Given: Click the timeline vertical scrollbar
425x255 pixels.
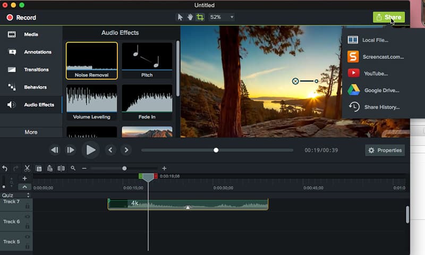Looking at the screenshot, I should click(407, 215).
